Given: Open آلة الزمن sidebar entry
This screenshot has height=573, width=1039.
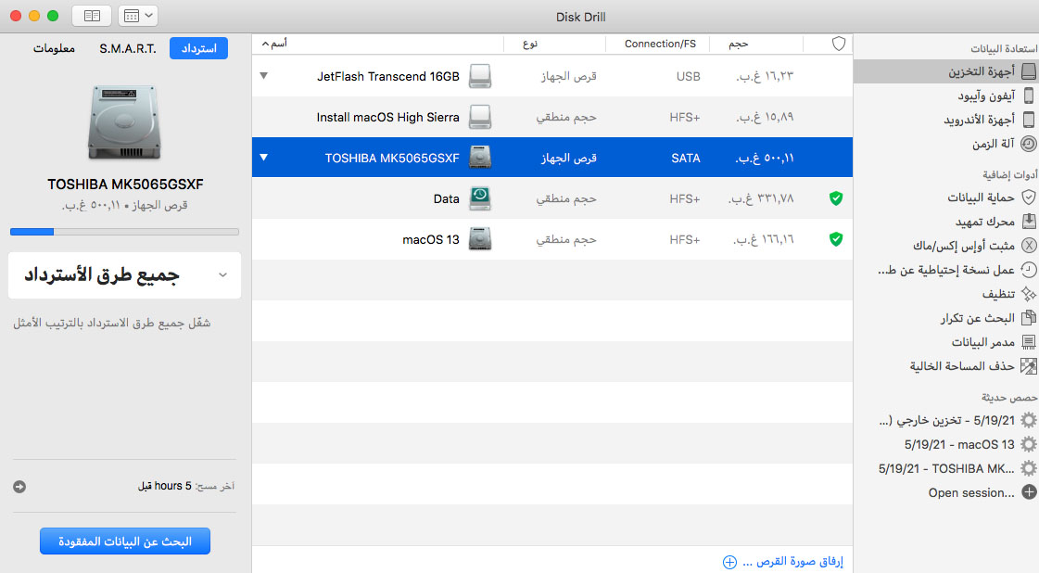Looking at the screenshot, I should click(x=994, y=144).
